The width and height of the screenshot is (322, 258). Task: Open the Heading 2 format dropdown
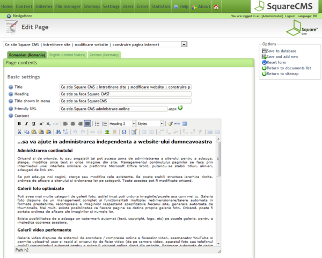tap(121, 124)
